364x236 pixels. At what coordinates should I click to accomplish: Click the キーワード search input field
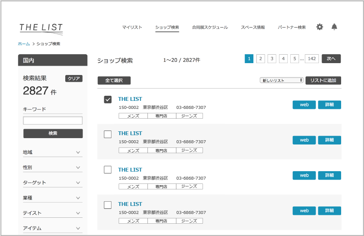(53, 121)
